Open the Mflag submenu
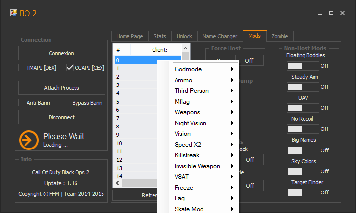Image resolution: width=356 pixels, height=213 pixels. (x=204, y=102)
